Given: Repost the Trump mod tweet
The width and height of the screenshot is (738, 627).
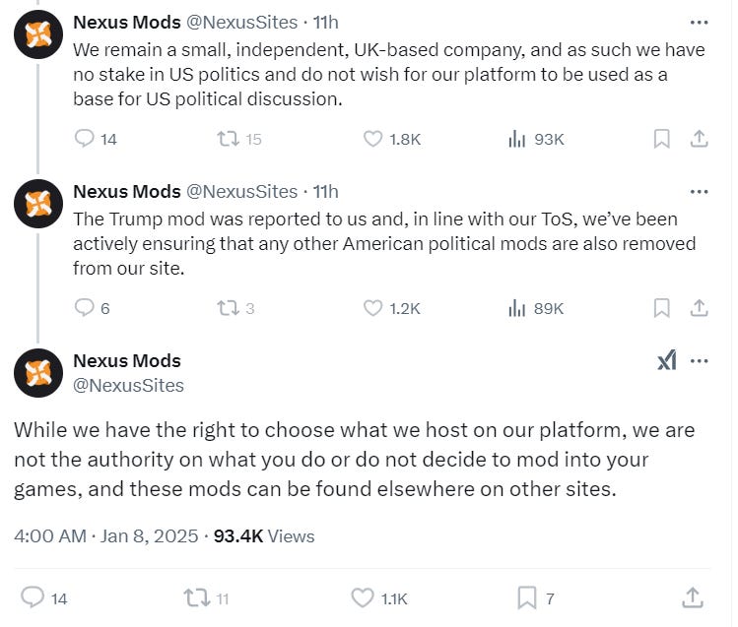Looking at the screenshot, I should [x=227, y=308].
